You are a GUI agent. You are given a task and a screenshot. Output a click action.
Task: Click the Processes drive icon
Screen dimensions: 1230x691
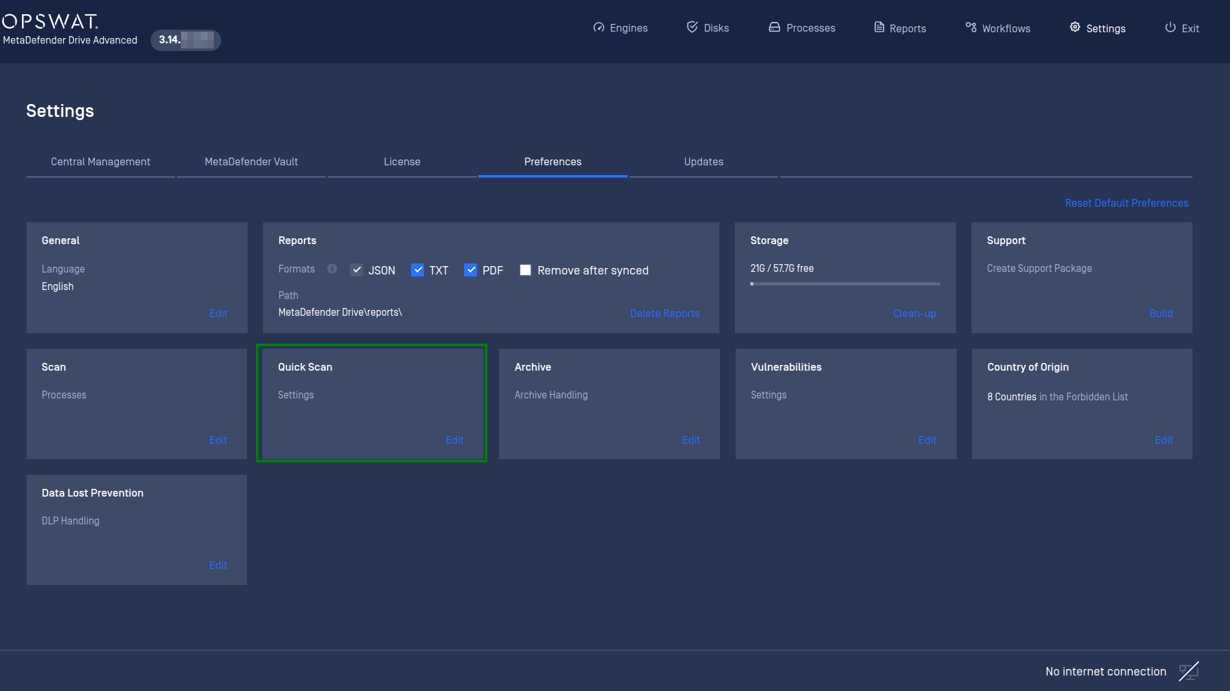click(x=774, y=27)
